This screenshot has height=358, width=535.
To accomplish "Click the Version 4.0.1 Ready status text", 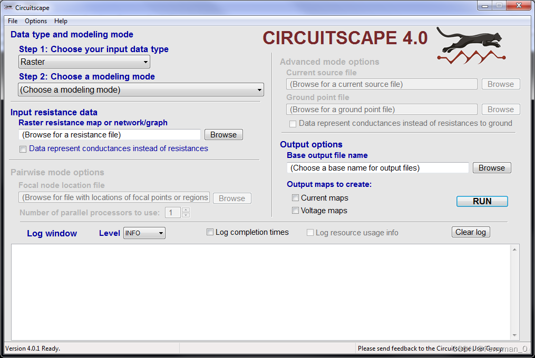I will [33, 349].
